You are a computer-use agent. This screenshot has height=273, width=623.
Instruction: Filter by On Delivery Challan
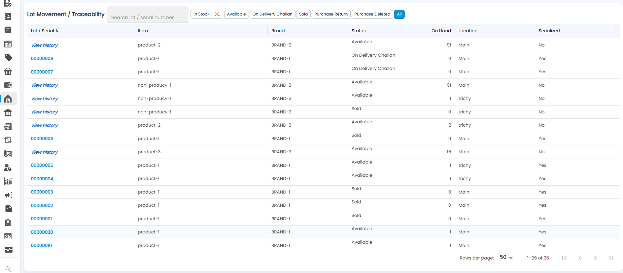(272, 14)
